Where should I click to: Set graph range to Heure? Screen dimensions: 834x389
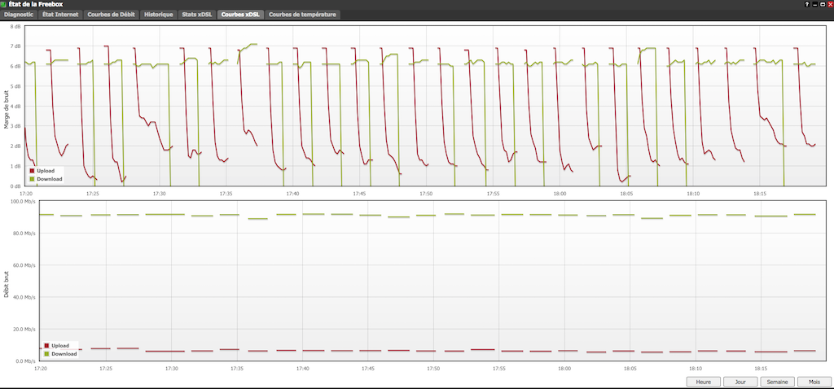click(x=703, y=381)
